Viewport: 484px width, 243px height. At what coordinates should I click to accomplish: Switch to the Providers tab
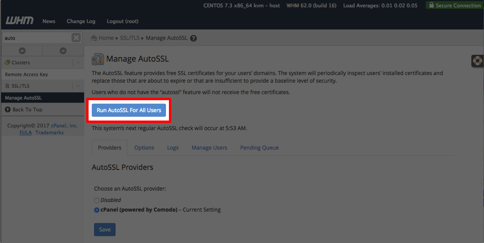109,148
